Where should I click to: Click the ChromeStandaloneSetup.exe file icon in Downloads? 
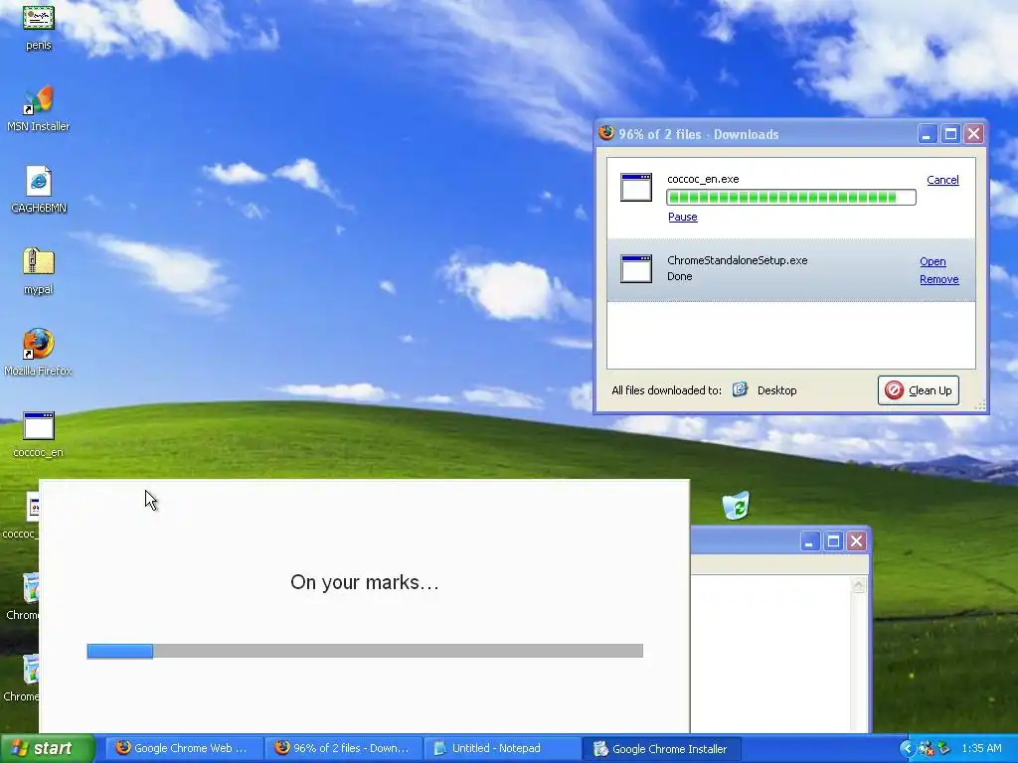(636, 268)
